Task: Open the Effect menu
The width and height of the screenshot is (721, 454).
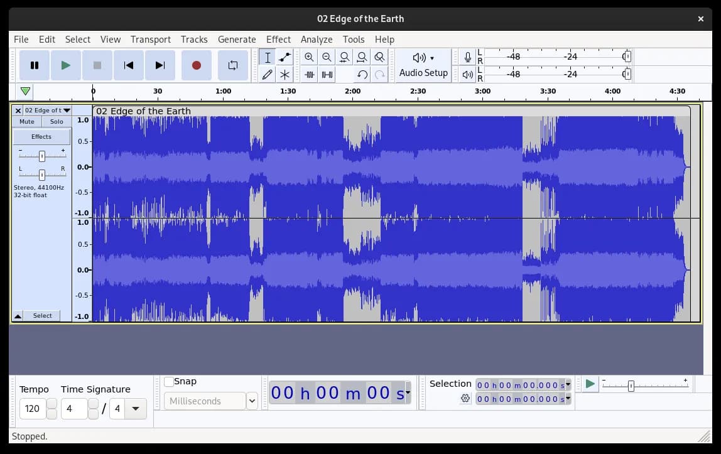Action: (278, 39)
